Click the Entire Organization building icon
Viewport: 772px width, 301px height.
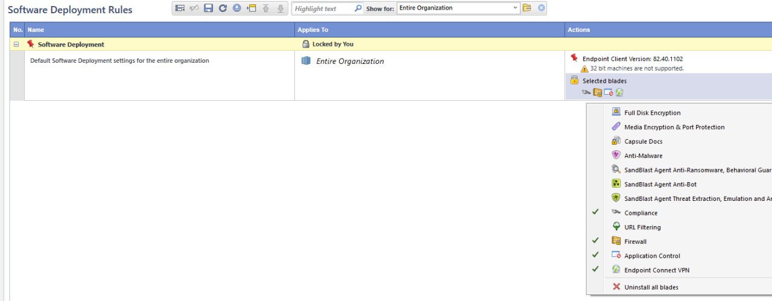tap(306, 61)
